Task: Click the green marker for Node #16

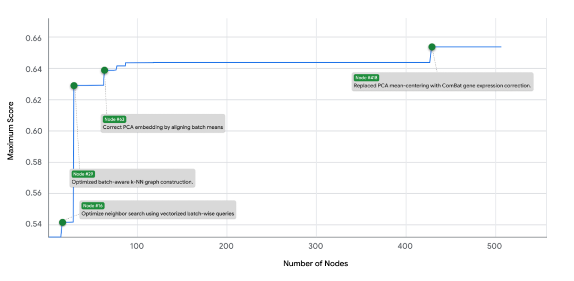Action: 62,222
